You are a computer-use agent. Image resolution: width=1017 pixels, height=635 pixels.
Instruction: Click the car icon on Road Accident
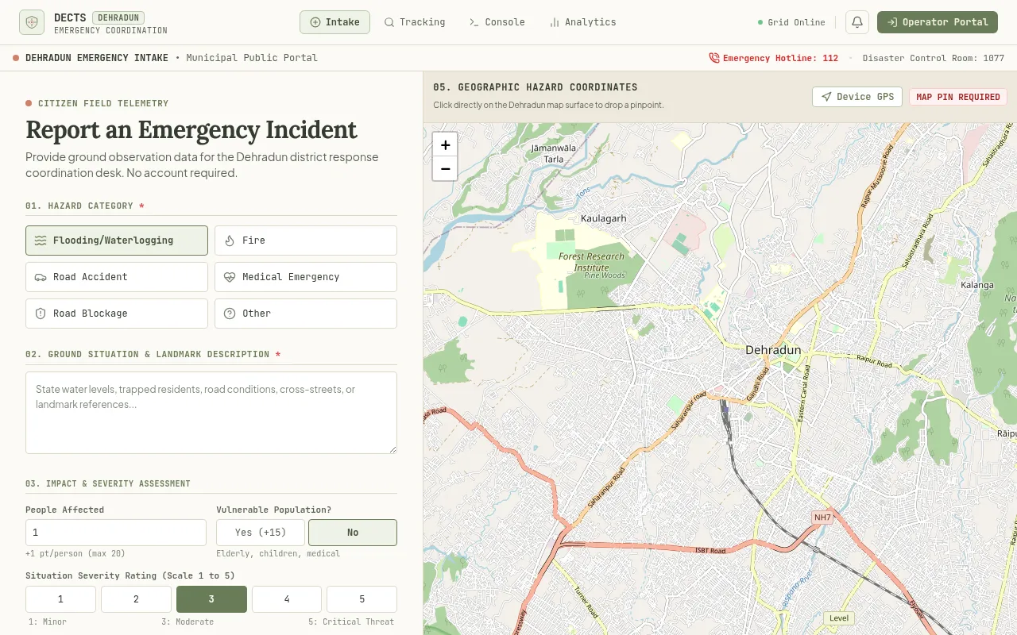pos(41,277)
